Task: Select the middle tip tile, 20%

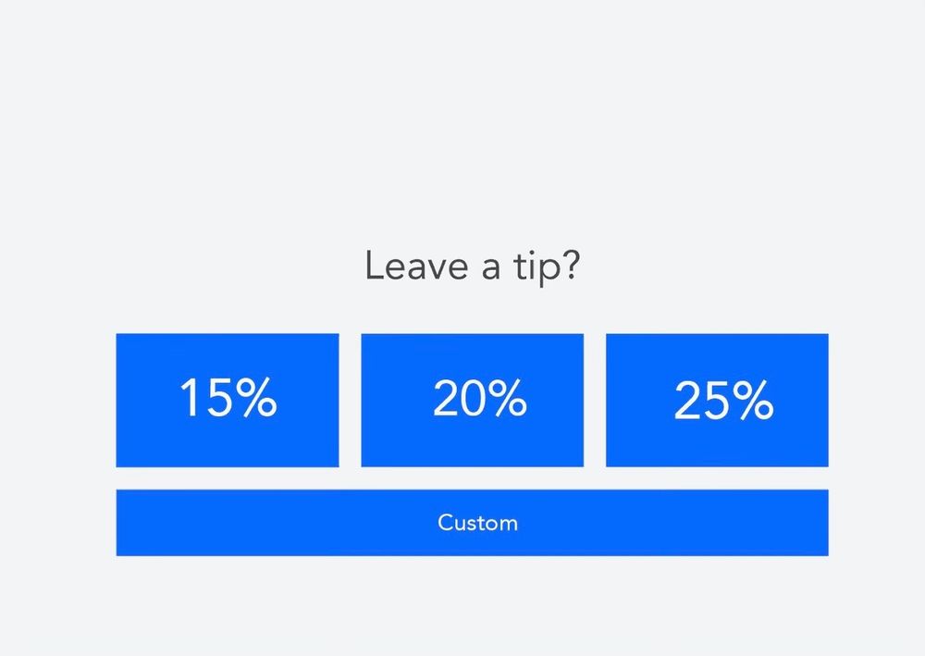Action: pos(472,400)
